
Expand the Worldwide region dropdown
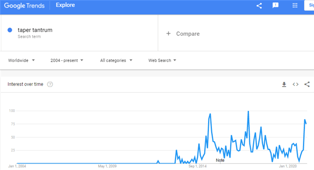(21, 60)
